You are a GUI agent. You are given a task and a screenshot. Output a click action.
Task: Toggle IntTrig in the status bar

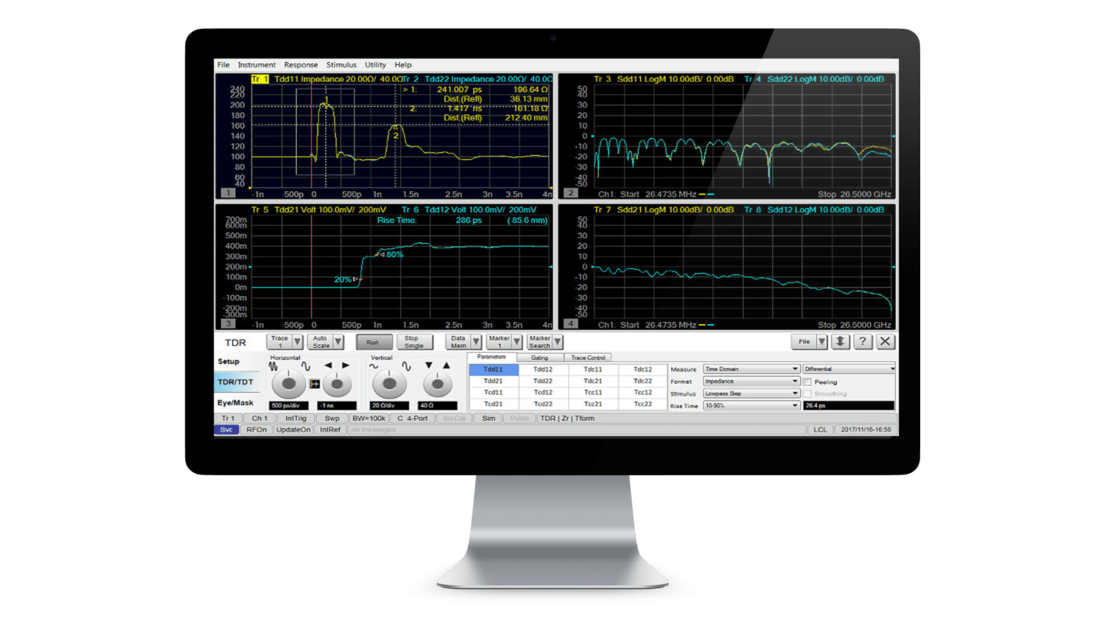point(296,418)
